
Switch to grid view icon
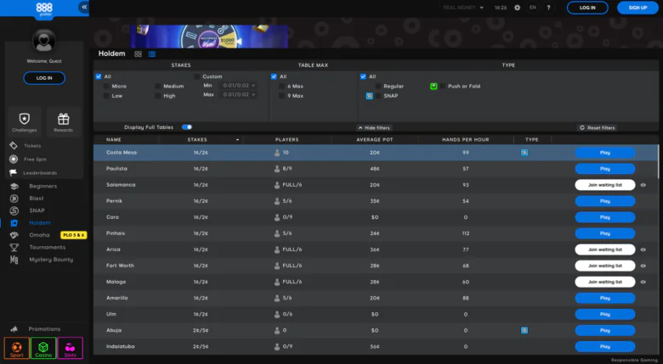click(x=138, y=53)
